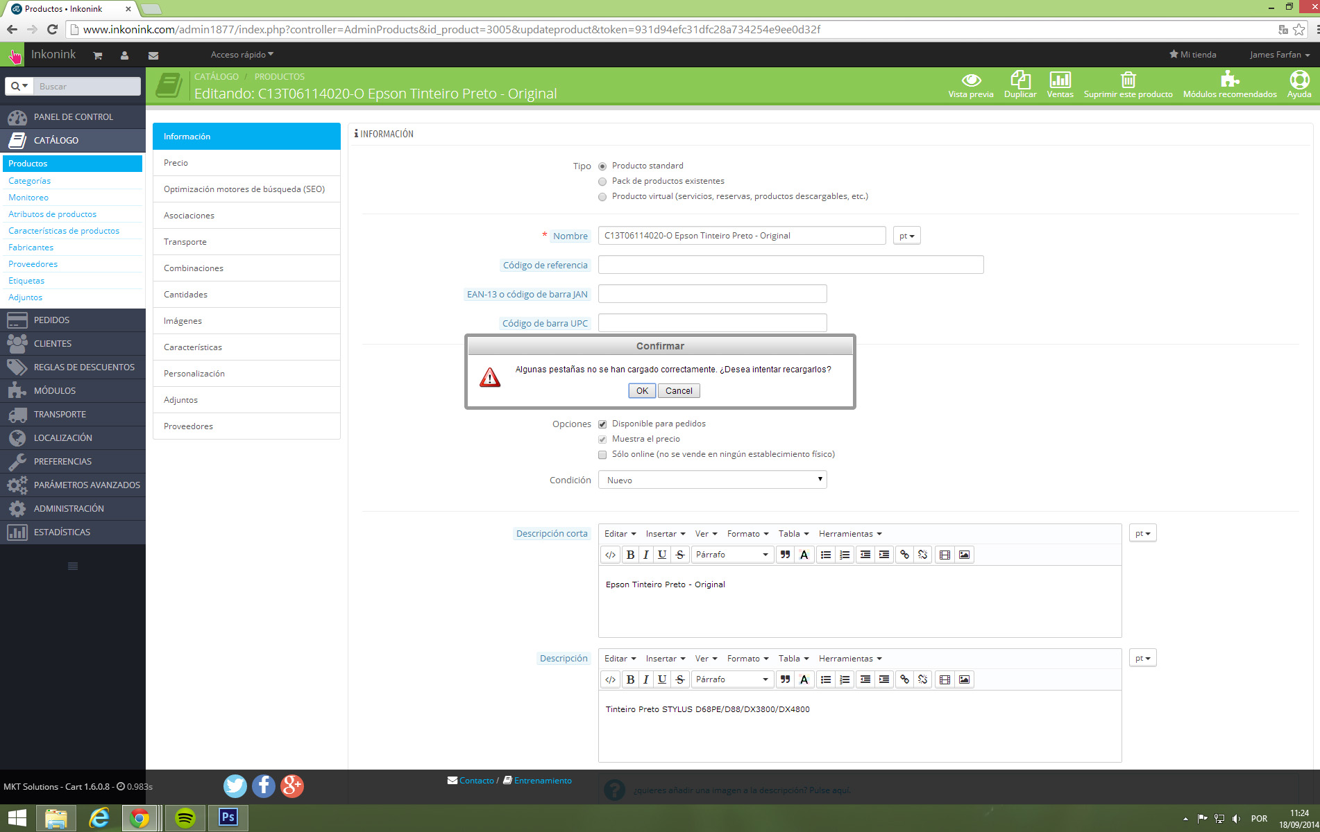Click the Contacto footer link
This screenshot has width=1320, height=832.
(x=477, y=781)
